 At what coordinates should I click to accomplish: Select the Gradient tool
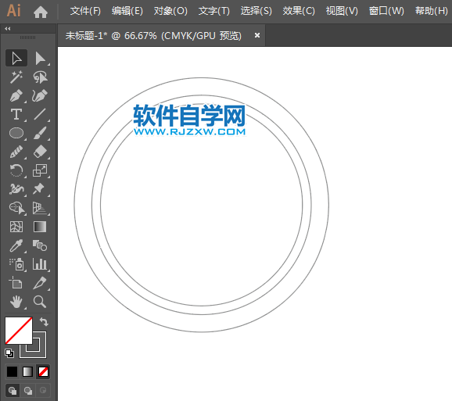coord(40,227)
